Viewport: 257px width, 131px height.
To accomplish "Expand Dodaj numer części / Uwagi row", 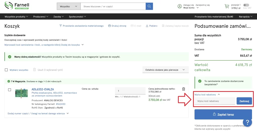I will [38, 113].
